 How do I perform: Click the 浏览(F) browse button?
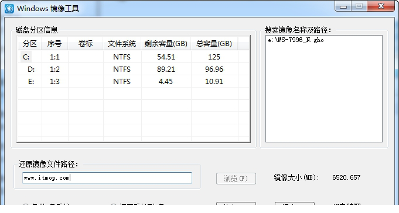pos(236,179)
